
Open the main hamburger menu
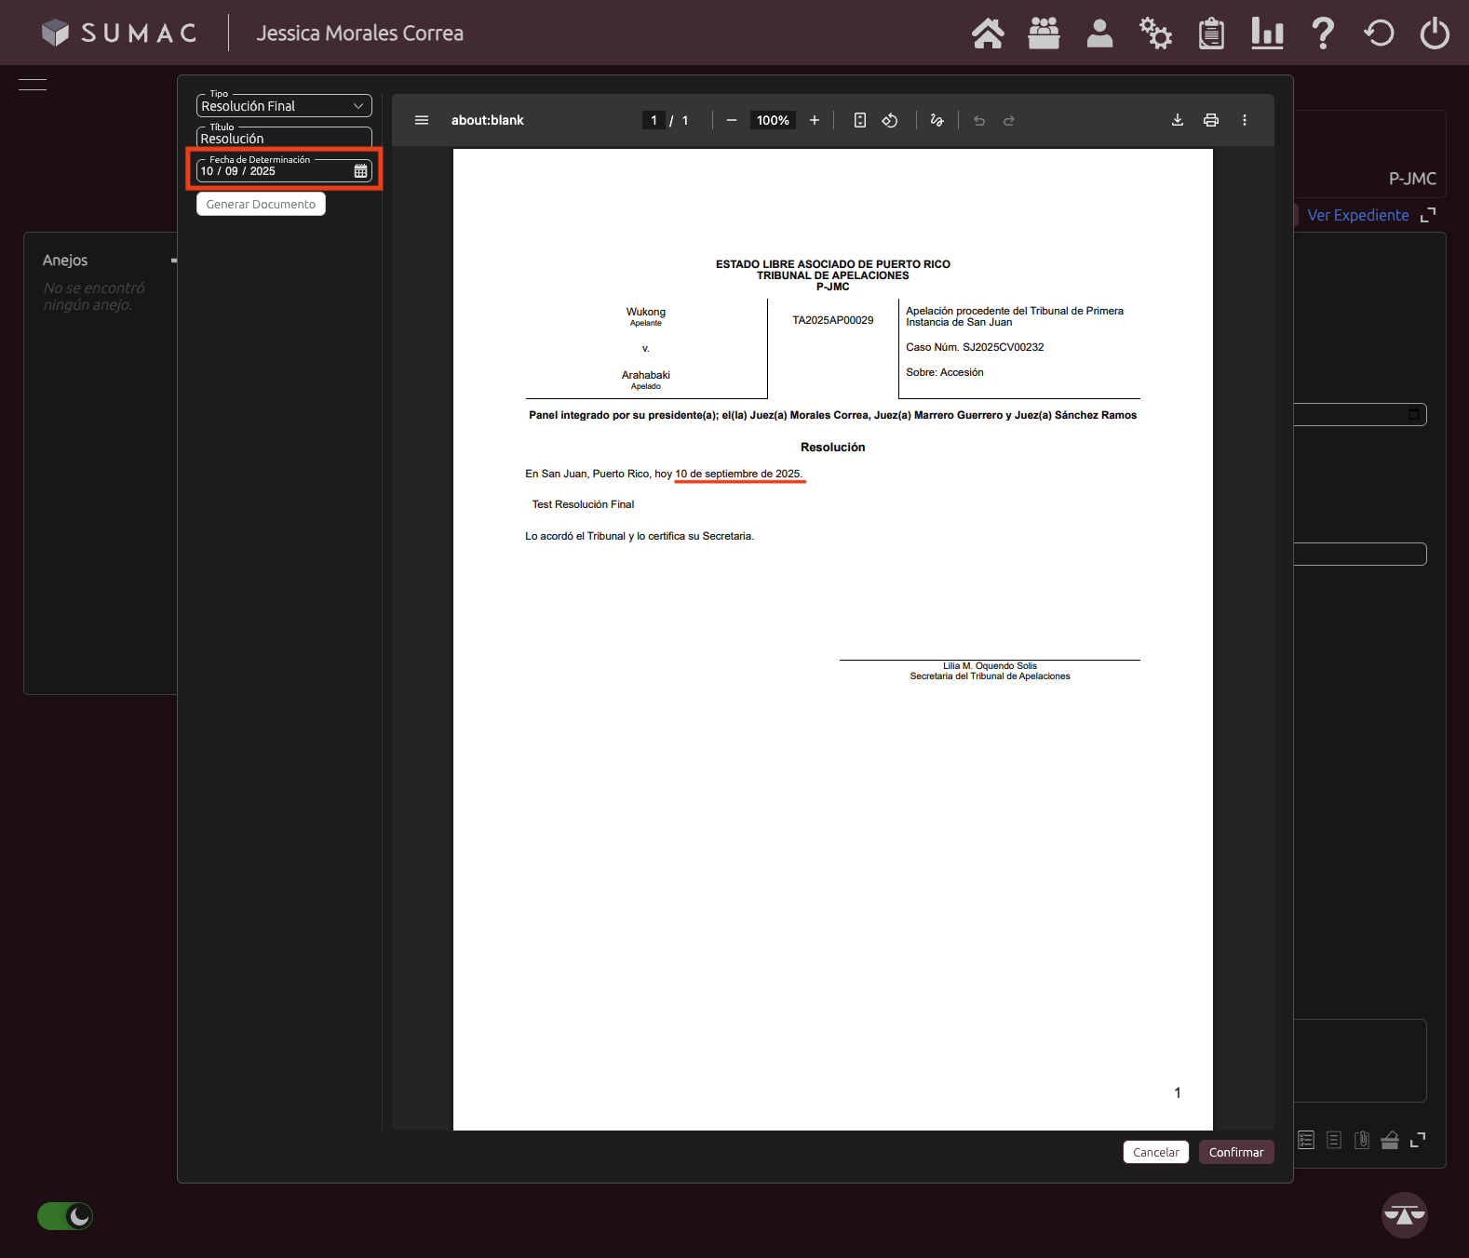click(x=33, y=85)
